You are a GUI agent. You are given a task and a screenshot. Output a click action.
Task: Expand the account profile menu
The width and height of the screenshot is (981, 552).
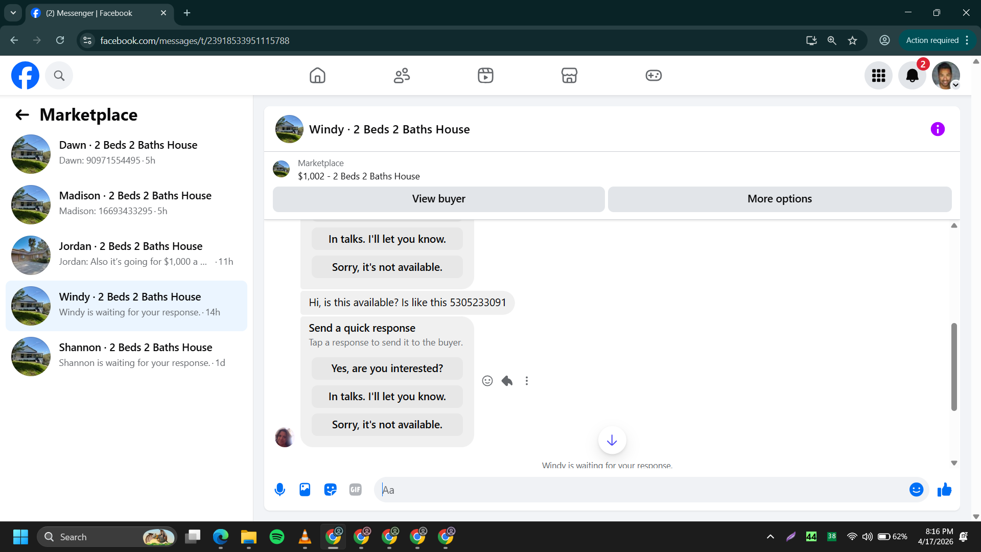[x=946, y=76]
